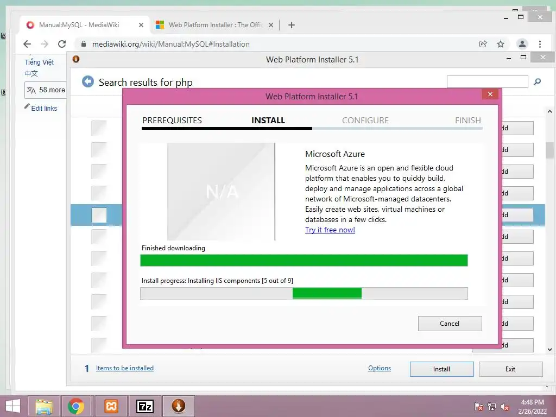Click the Finished downloading status text

pyautogui.click(x=173, y=248)
